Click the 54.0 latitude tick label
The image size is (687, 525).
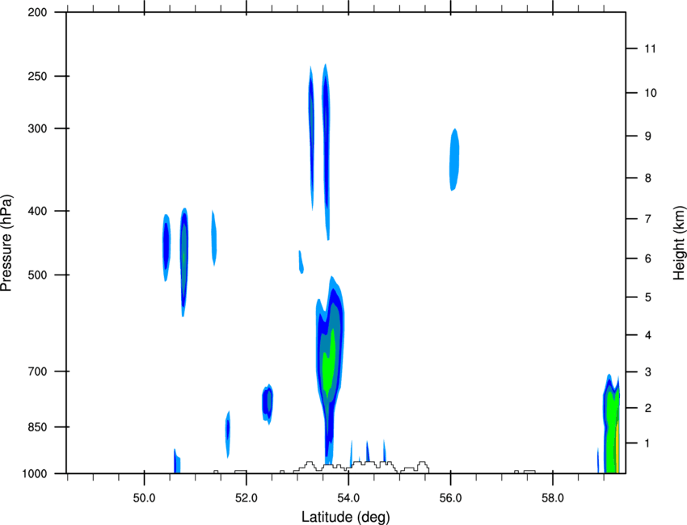pos(348,498)
